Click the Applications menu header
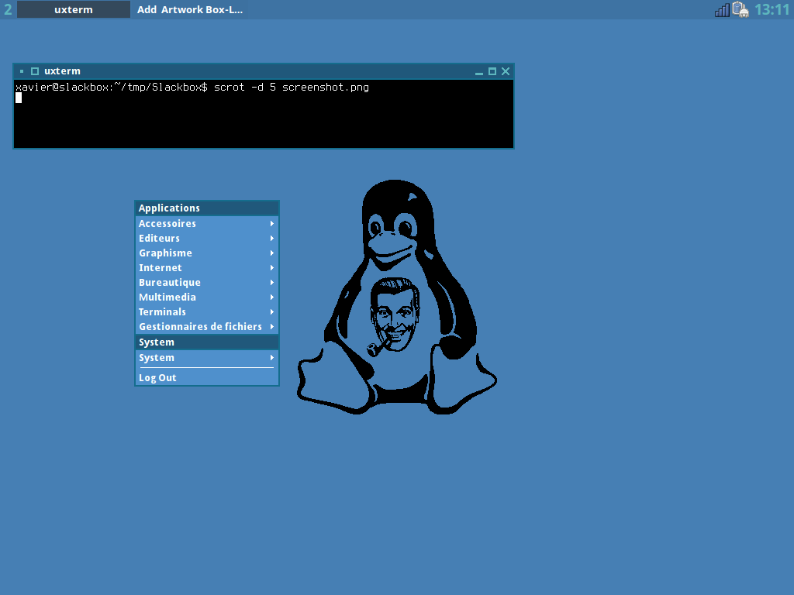 click(x=206, y=208)
